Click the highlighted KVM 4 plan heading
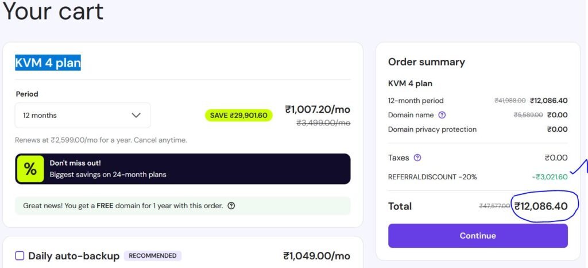The height and width of the screenshot is (268, 588). pos(48,62)
